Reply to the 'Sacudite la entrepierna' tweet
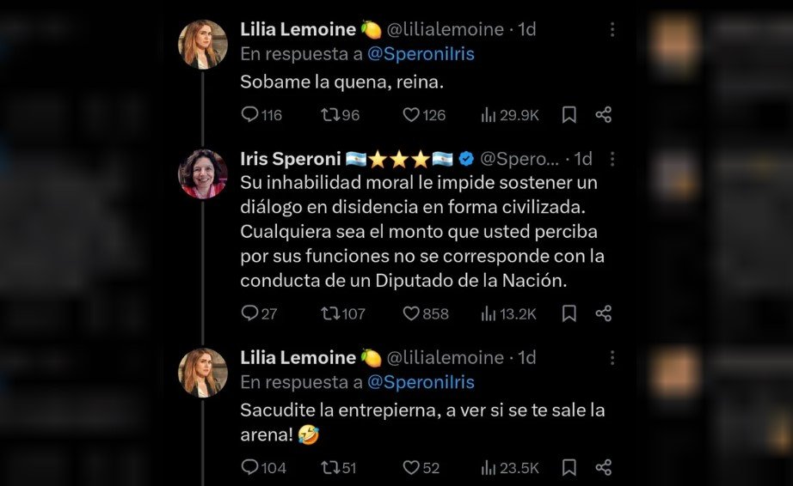793x486 pixels. (249, 467)
